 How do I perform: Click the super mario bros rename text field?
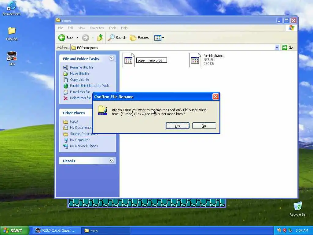[x=151, y=60]
